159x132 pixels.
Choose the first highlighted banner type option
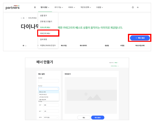tap(49, 92)
